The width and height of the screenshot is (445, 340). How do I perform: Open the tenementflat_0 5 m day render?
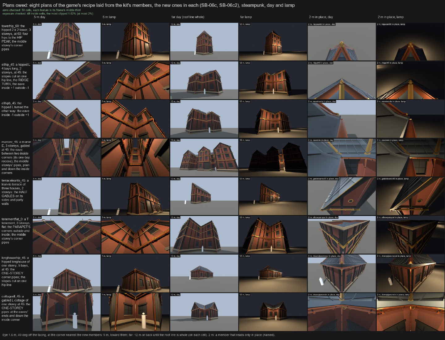[x=67, y=235]
